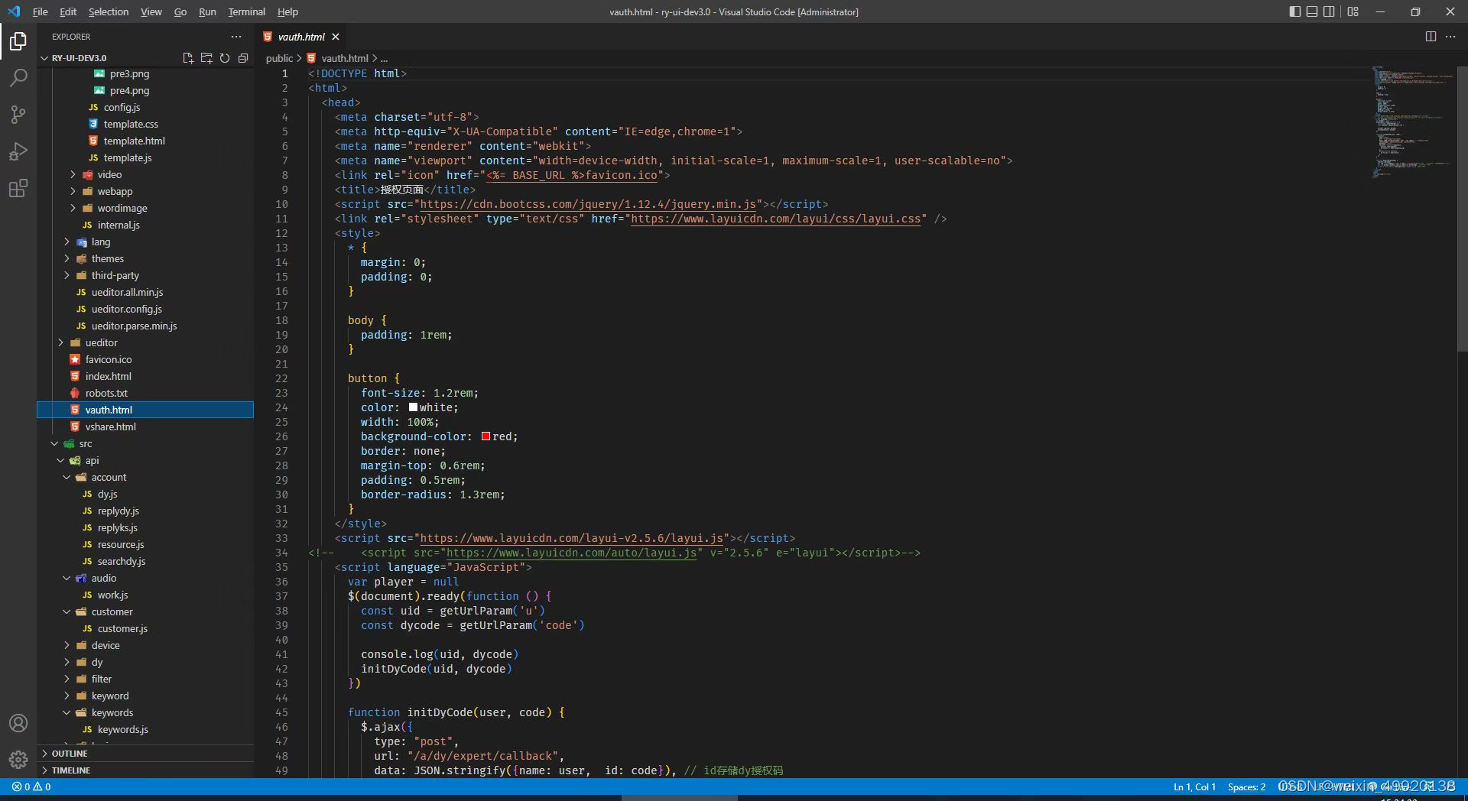
Task: Split the editor to the right
Action: click(1431, 37)
